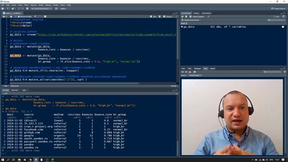Open the workspace panes layout dropdown

click(57, 9)
